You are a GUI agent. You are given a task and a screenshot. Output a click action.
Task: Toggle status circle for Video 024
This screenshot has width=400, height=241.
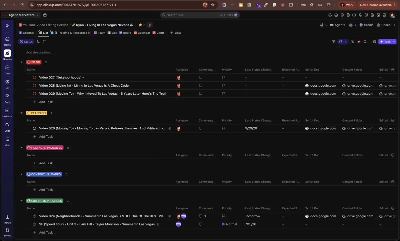(34, 216)
